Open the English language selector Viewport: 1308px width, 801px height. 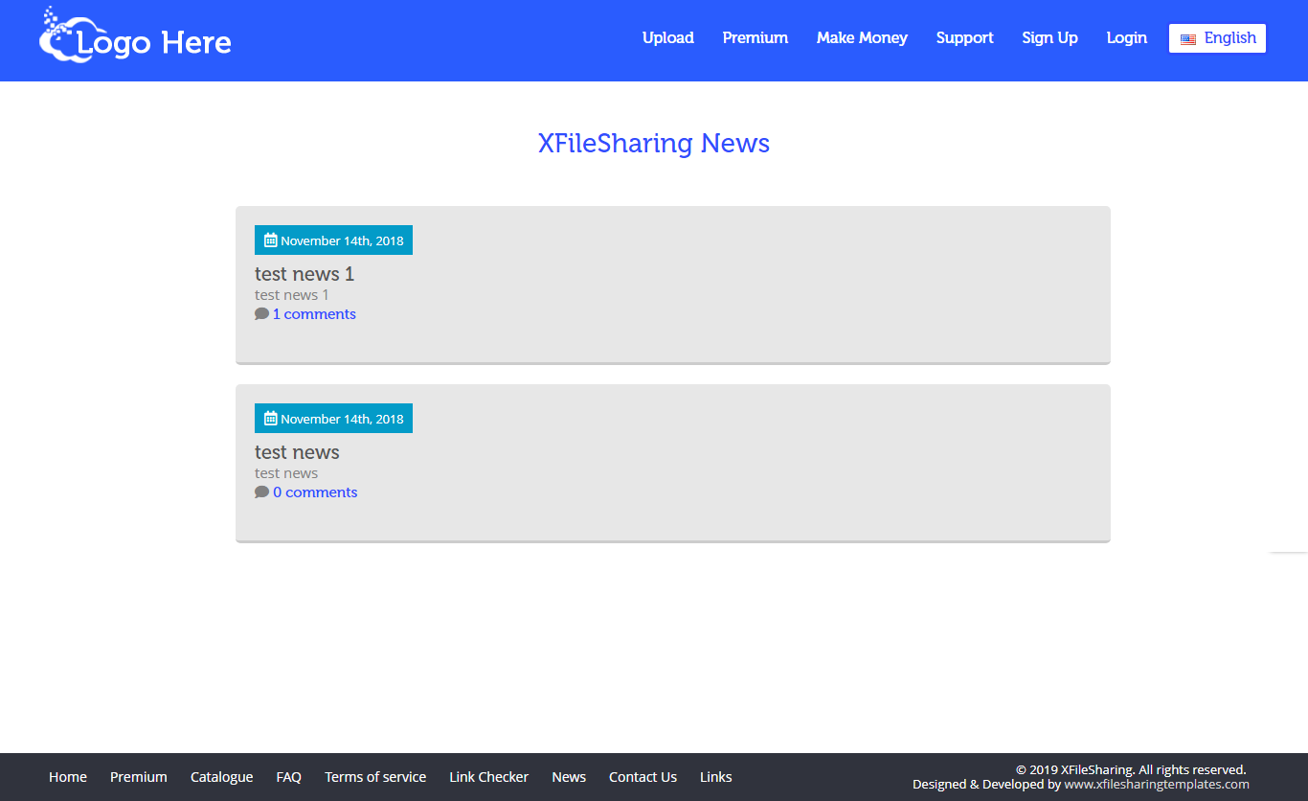[1217, 38]
